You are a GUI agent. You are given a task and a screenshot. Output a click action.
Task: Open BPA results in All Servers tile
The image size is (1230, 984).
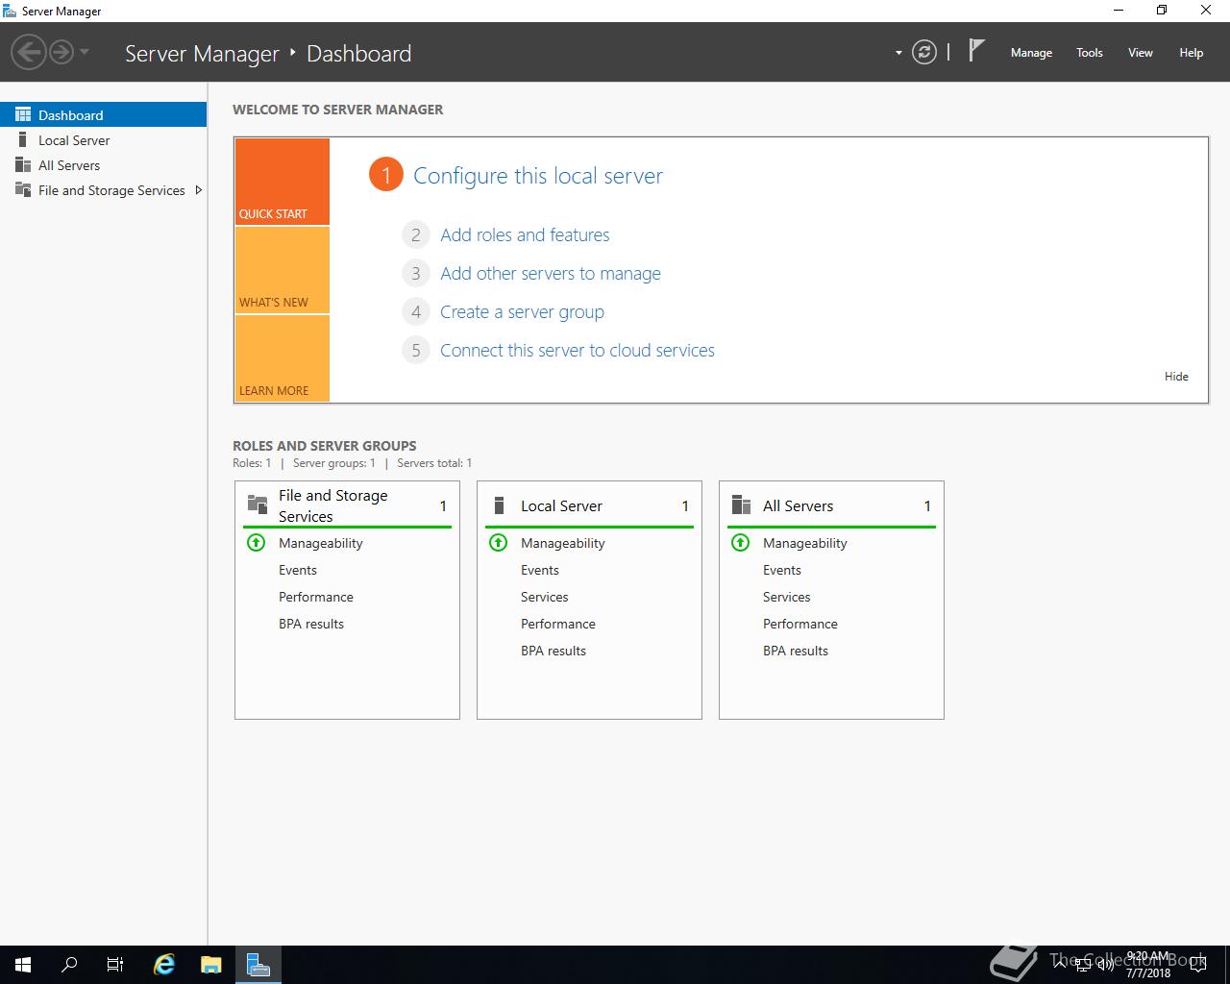796,651
